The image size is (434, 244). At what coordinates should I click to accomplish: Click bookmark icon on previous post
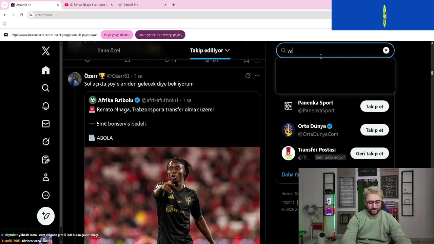click(246, 61)
